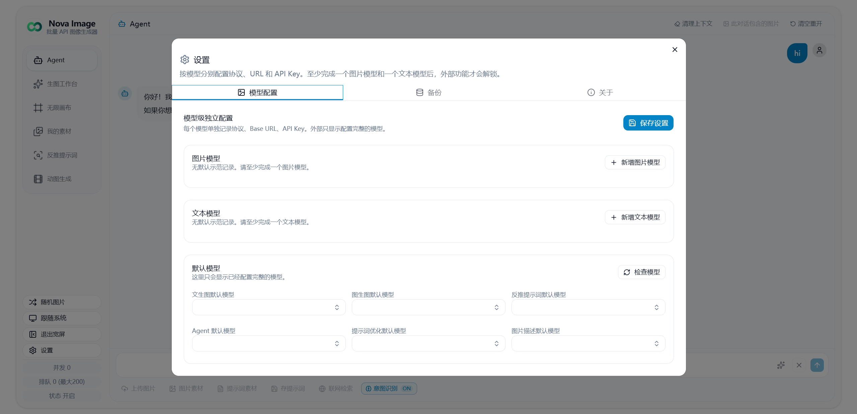
Task: Click 上传图片 below the input
Action: [x=138, y=389]
